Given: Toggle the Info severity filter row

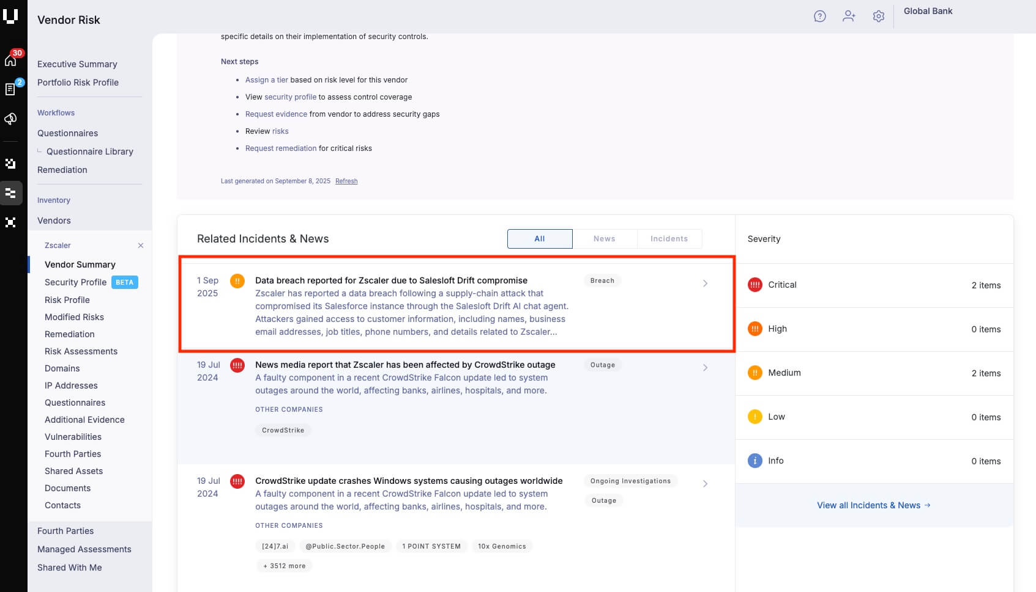Looking at the screenshot, I should [x=874, y=461].
